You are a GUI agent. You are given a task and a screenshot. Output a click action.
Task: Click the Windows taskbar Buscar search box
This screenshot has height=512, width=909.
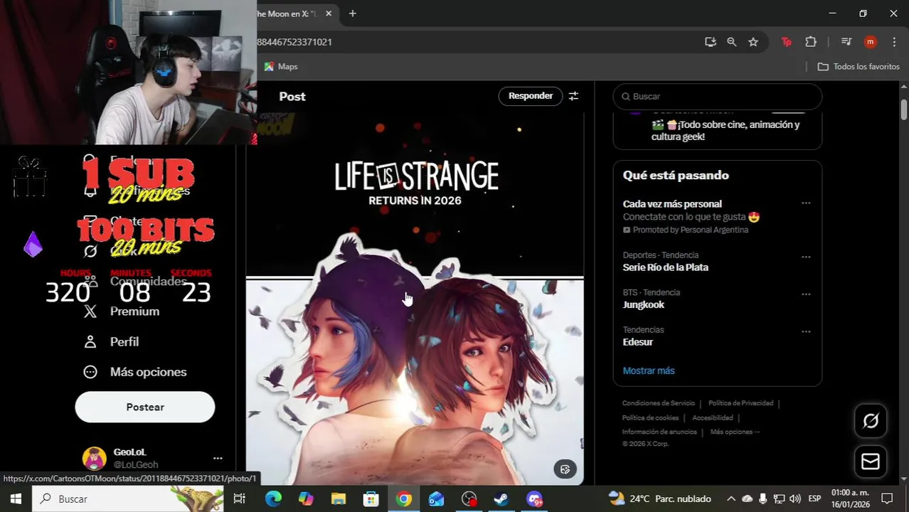[x=128, y=498]
